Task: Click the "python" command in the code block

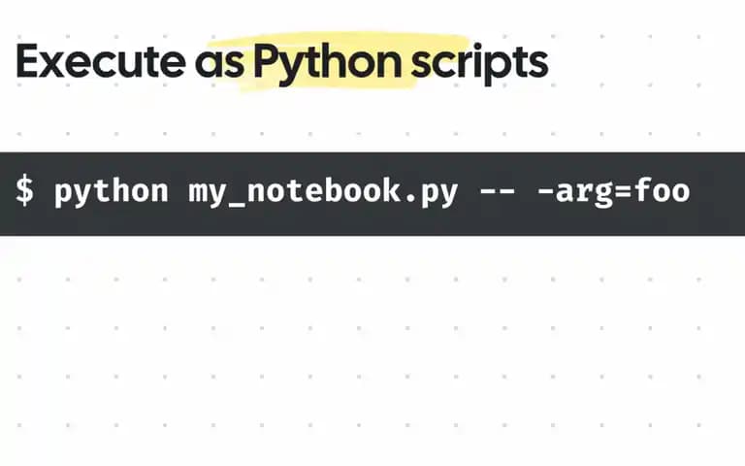Action: tap(112, 191)
